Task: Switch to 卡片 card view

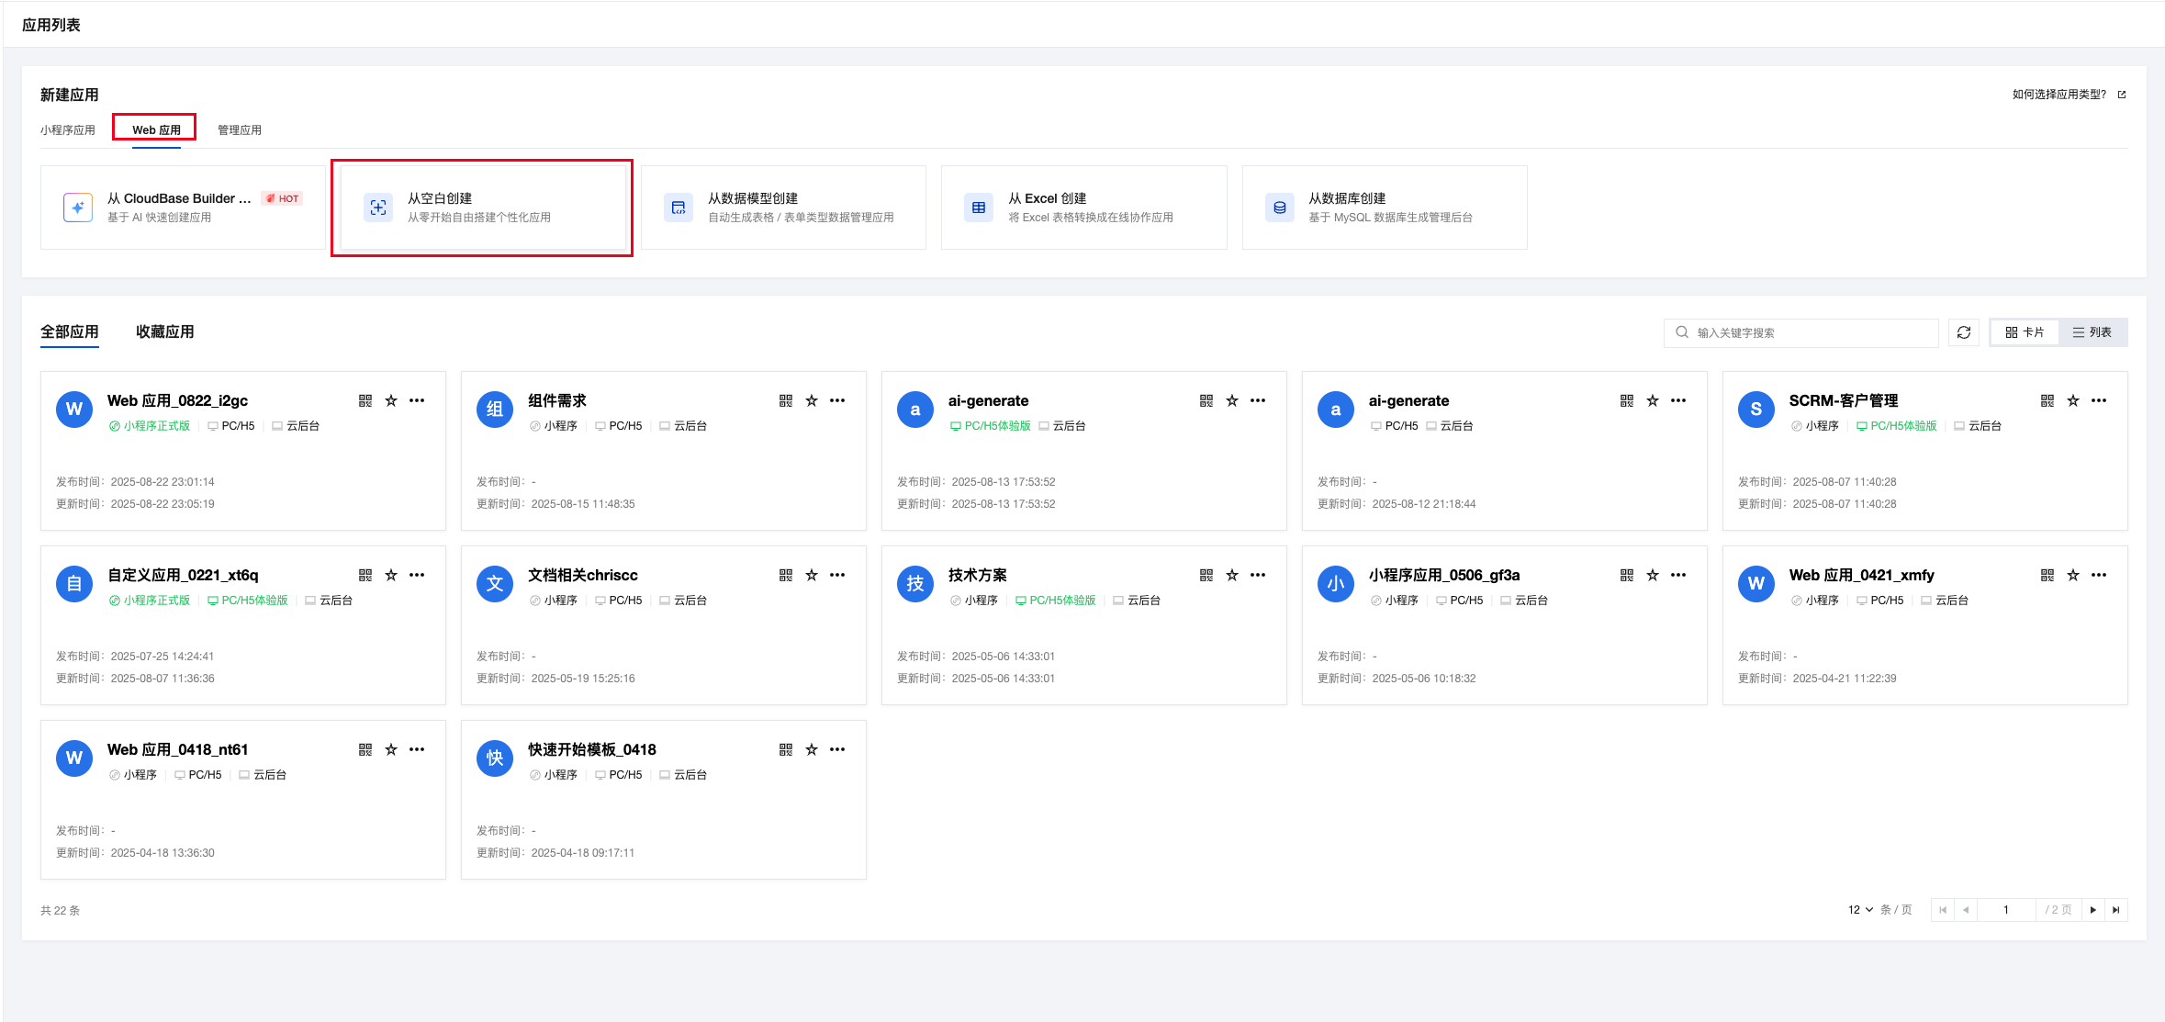Action: click(x=2025, y=332)
